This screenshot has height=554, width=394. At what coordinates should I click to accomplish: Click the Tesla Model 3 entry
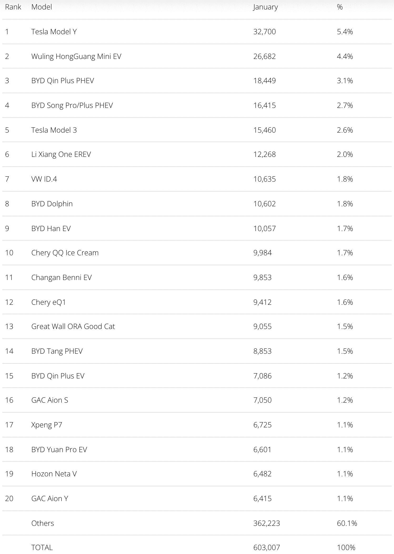tap(54, 130)
